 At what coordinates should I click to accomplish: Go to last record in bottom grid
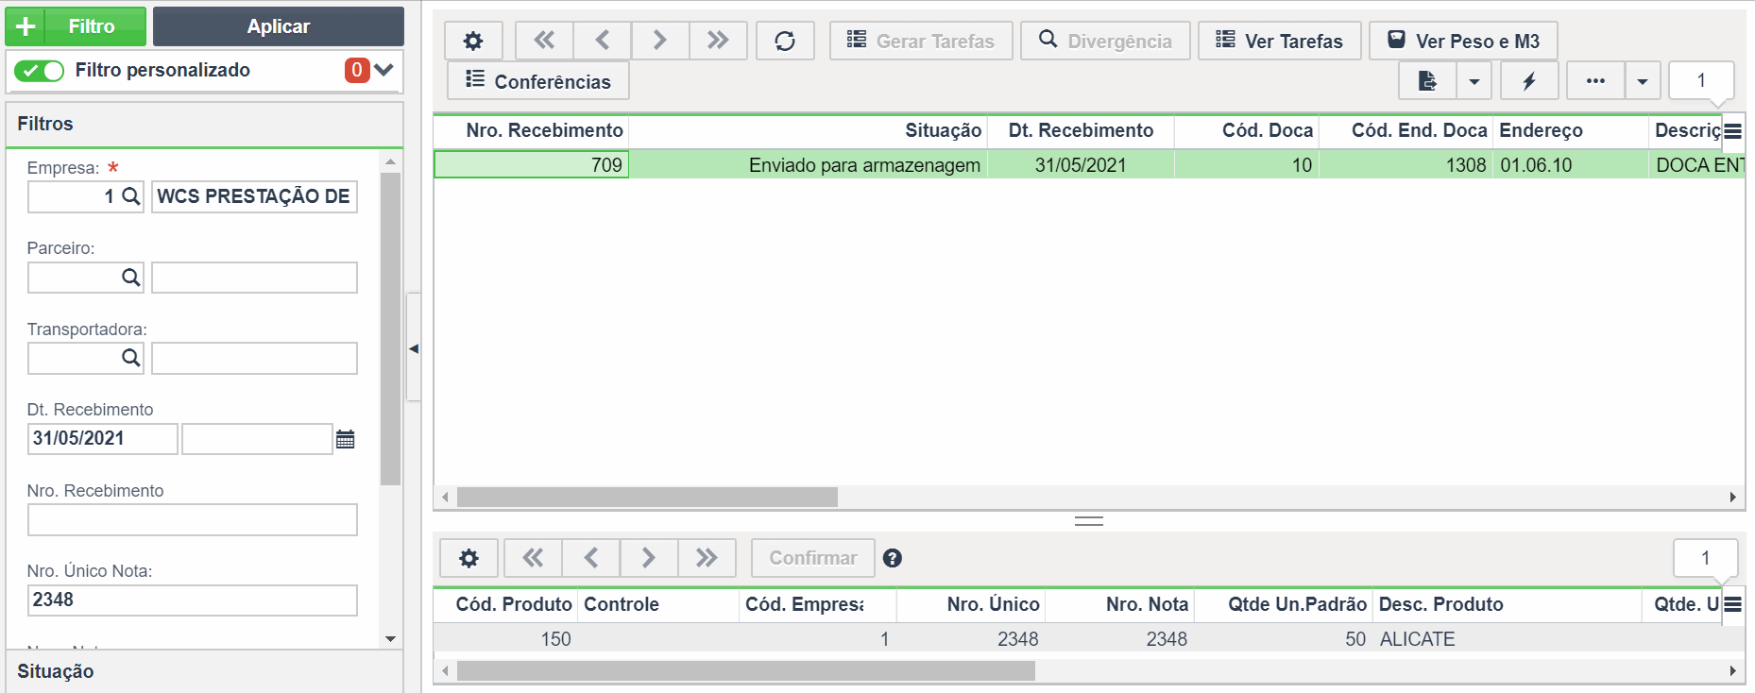coord(707,558)
